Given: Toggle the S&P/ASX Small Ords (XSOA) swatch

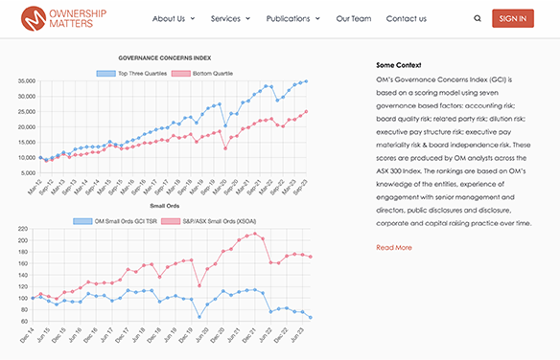Looking at the screenshot, I should coord(171,221).
